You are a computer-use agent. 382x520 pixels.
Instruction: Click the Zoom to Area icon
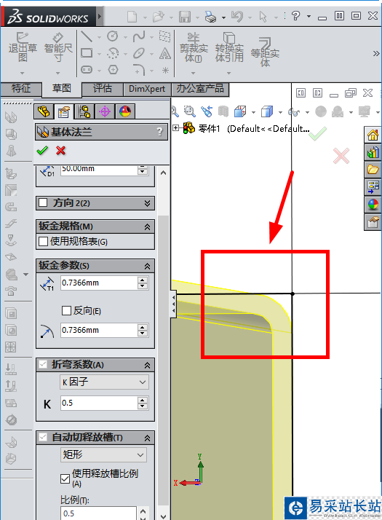(x=190, y=111)
